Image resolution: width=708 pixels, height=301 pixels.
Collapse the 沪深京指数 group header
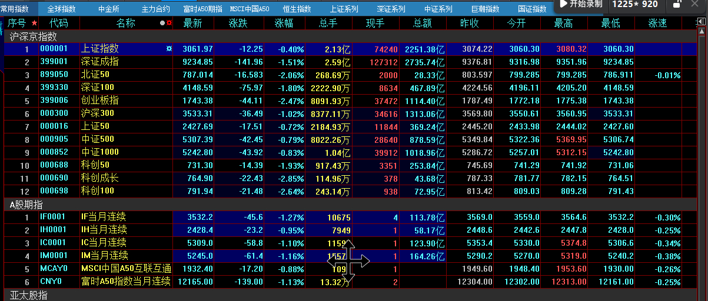351,36
